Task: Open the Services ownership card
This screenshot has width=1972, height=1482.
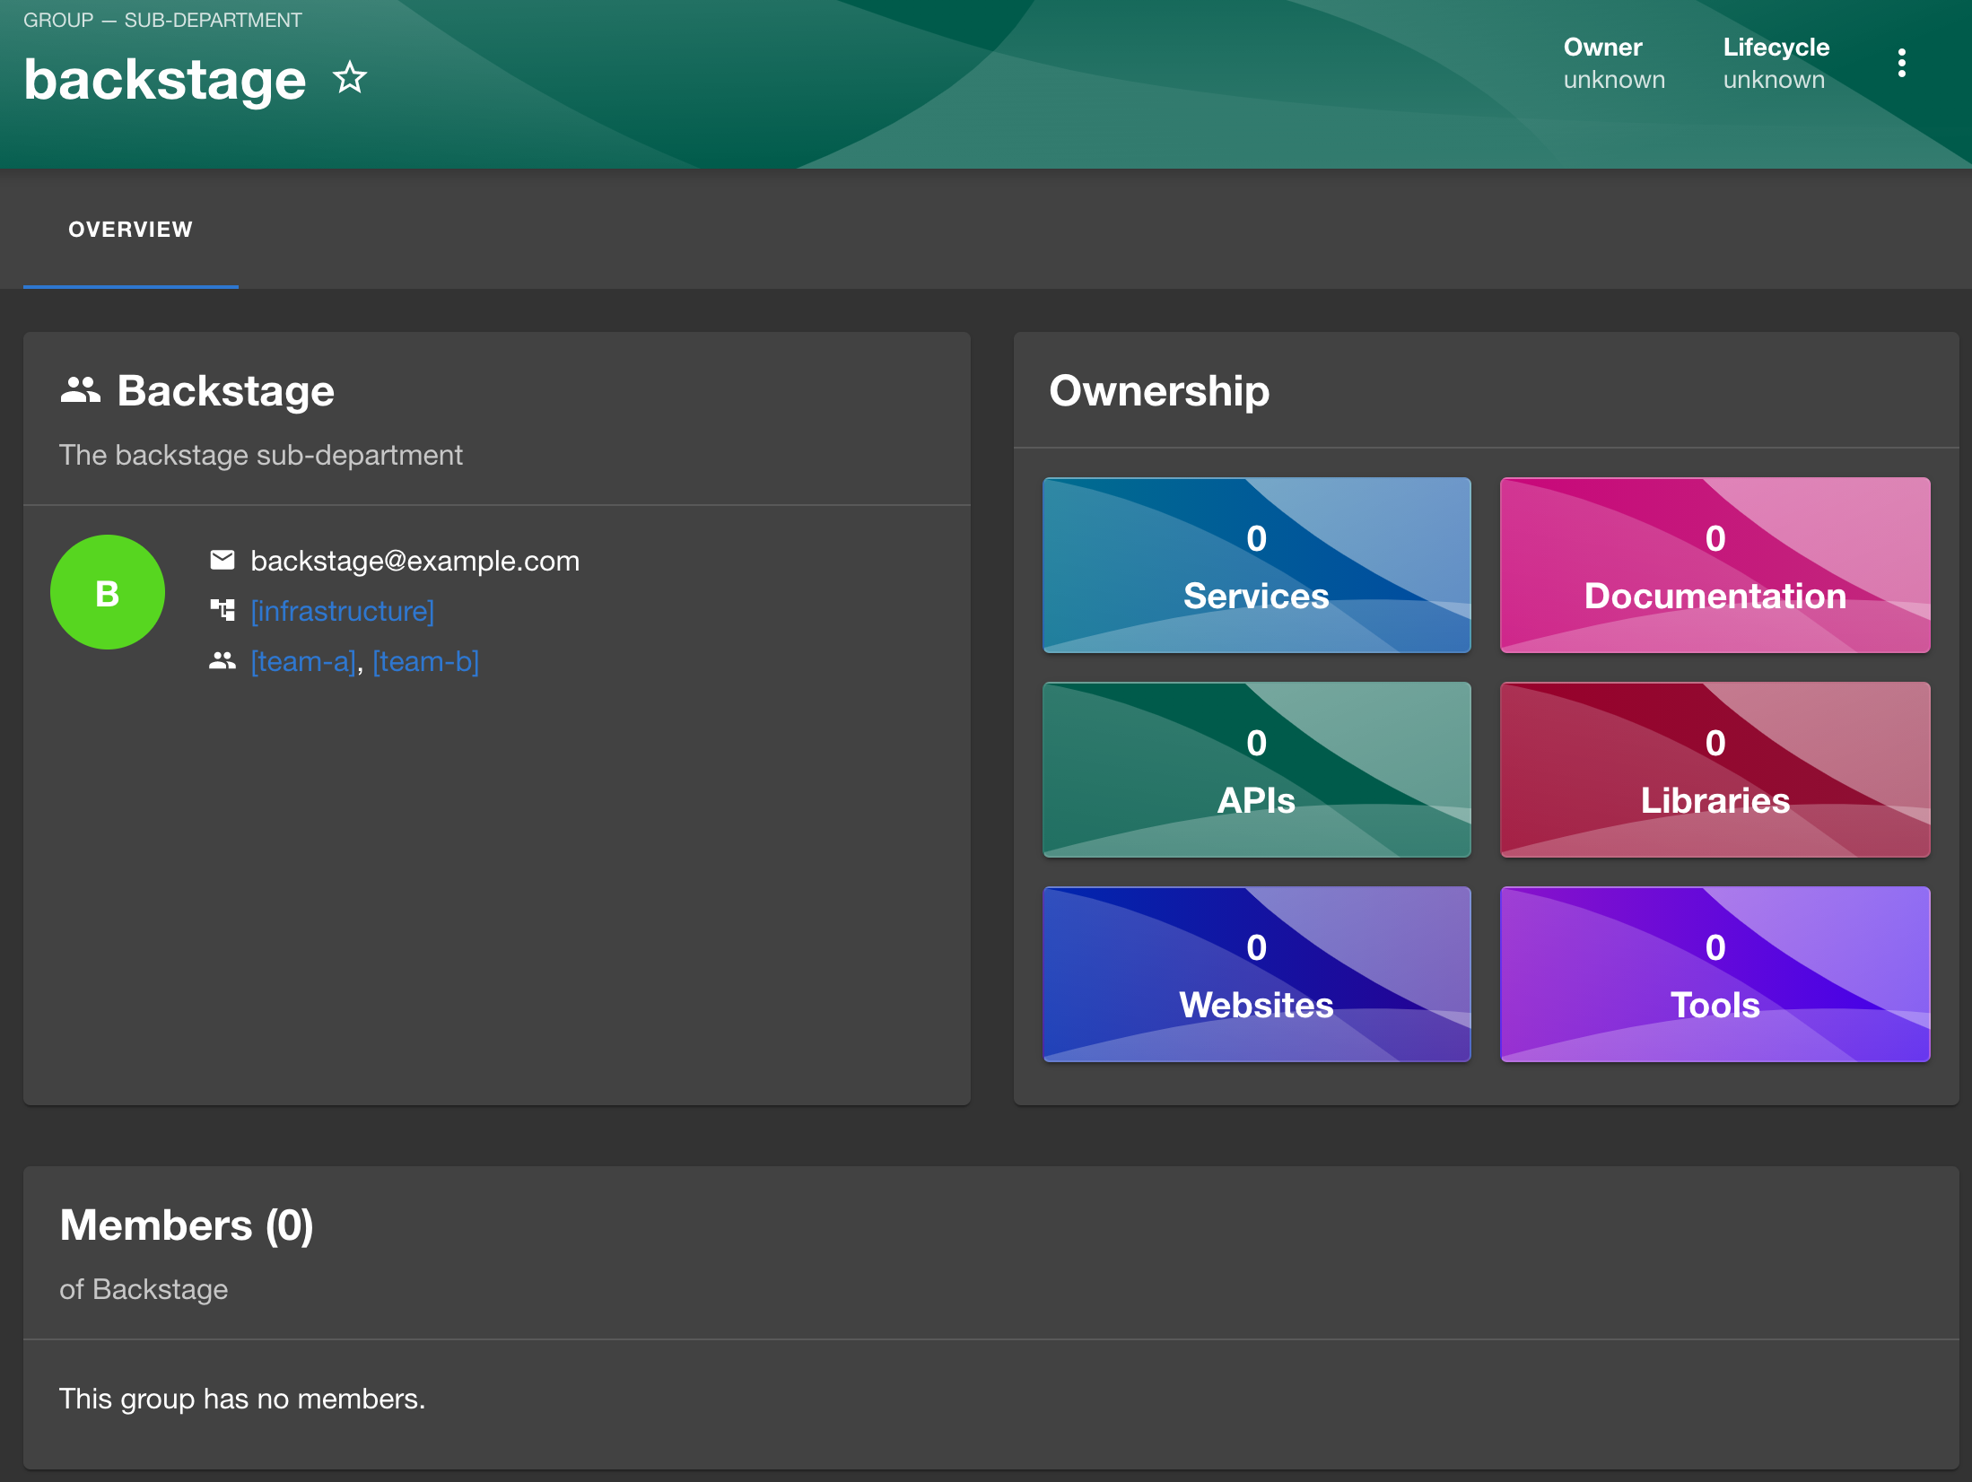Action: point(1256,565)
